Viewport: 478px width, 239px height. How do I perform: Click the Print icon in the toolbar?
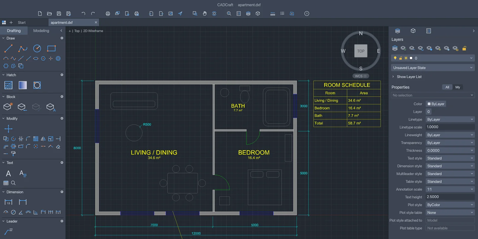108,14
